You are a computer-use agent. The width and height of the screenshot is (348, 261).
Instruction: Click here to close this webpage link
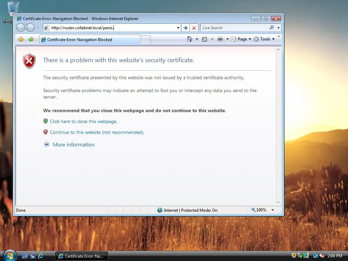click(x=84, y=121)
